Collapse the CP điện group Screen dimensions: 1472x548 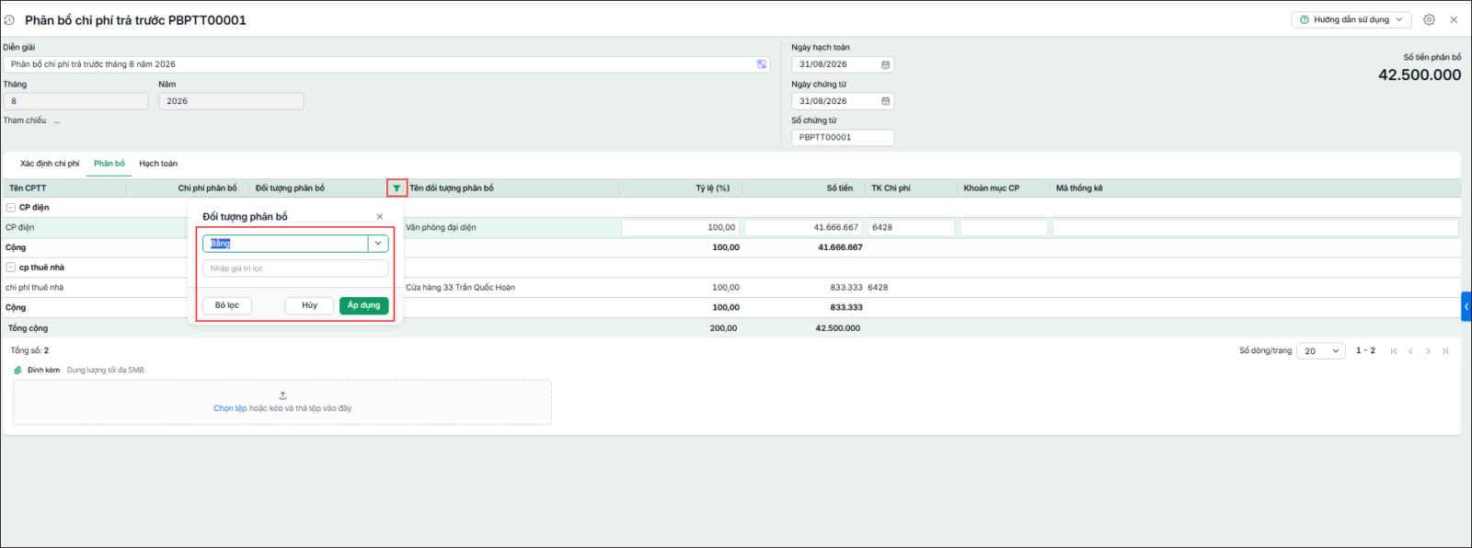click(x=11, y=208)
